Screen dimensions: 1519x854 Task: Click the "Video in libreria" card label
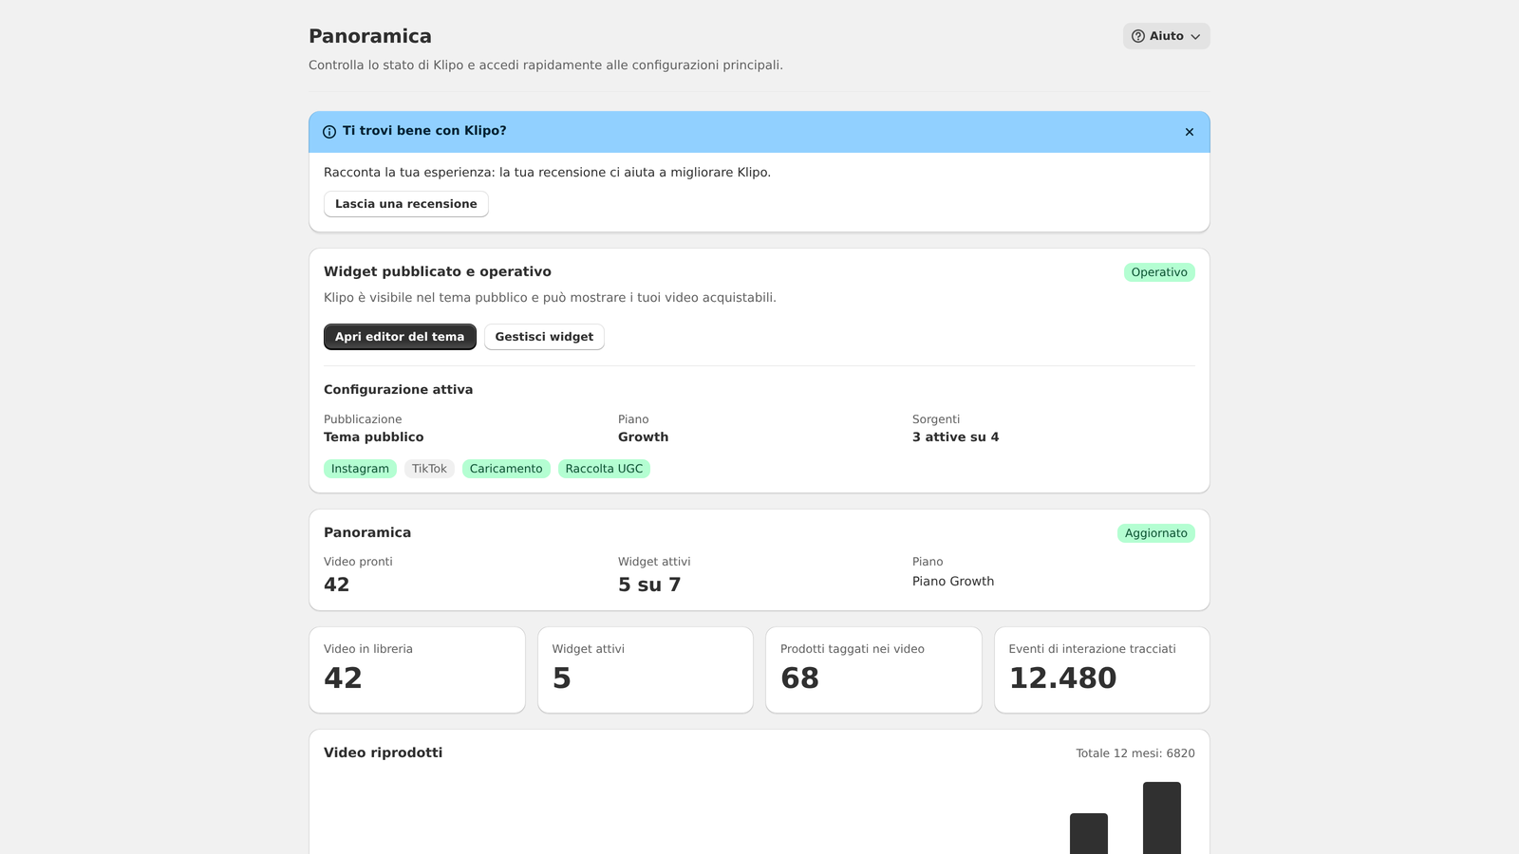[368, 649]
